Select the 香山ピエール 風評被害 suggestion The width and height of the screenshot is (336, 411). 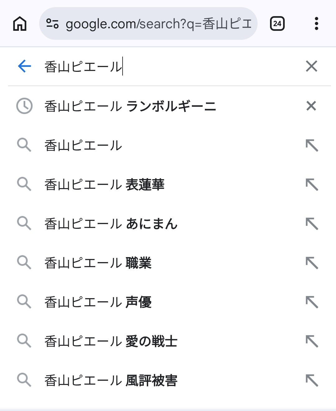[x=111, y=381]
